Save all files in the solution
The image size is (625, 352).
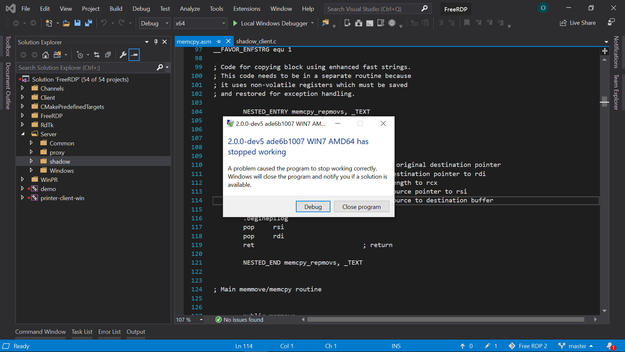(88, 23)
